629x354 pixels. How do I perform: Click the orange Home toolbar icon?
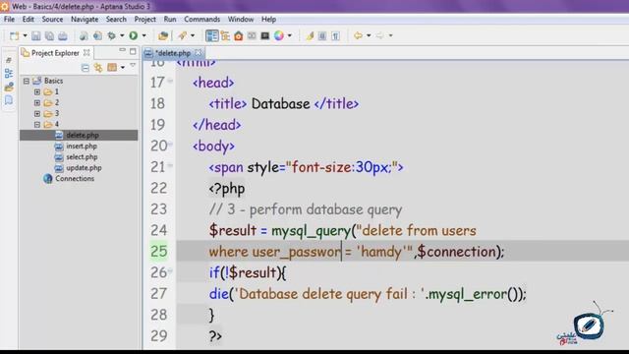point(238,36)
